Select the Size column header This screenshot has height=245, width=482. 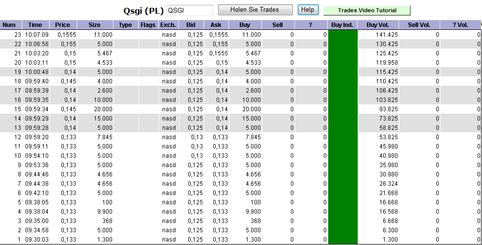point(94,25)
